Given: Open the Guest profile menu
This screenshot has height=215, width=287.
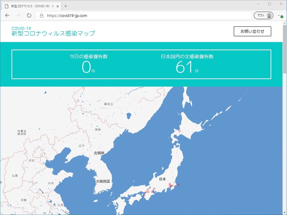Looking at the screenshot, I should pyautogui.click(x=263, y=15).
